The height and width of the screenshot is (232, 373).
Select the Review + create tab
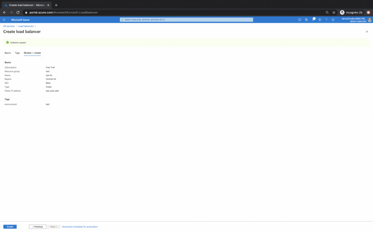32,53
